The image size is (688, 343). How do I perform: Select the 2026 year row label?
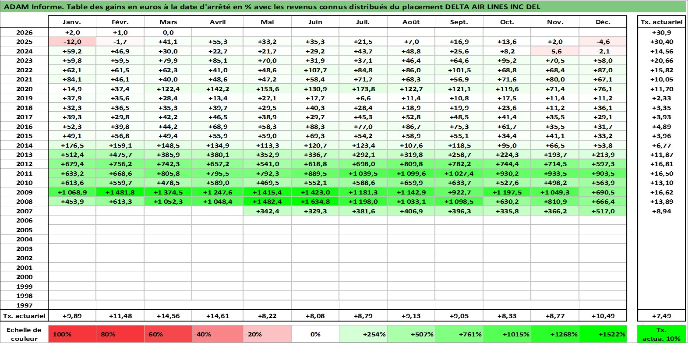(24, 32)
